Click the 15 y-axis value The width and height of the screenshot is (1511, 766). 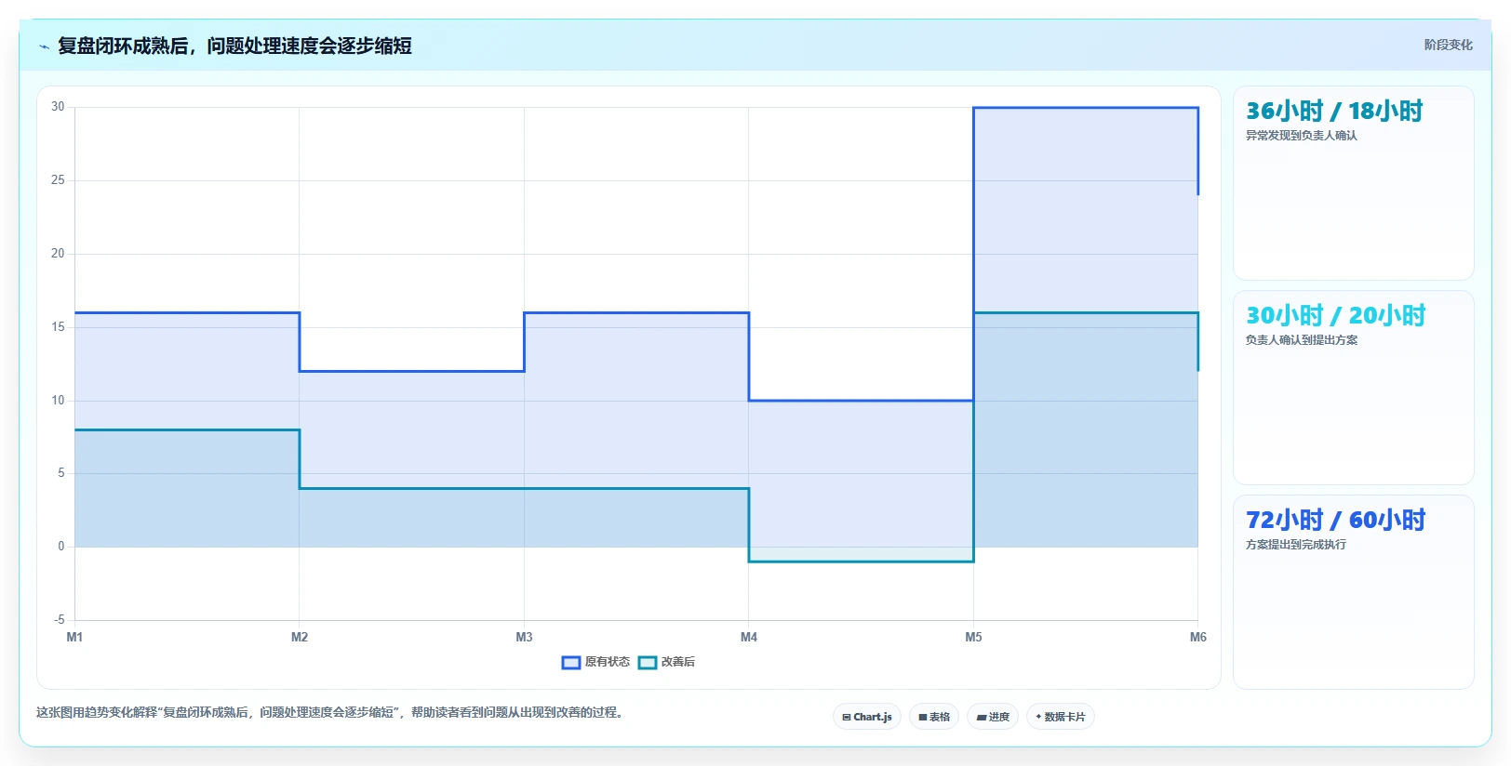pyautogui.click(x=58, y=327)
